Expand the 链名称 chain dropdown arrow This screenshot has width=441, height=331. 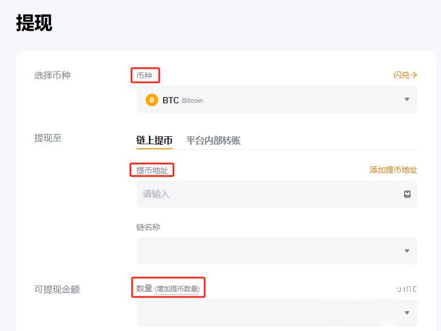click(x=406, y=251)
